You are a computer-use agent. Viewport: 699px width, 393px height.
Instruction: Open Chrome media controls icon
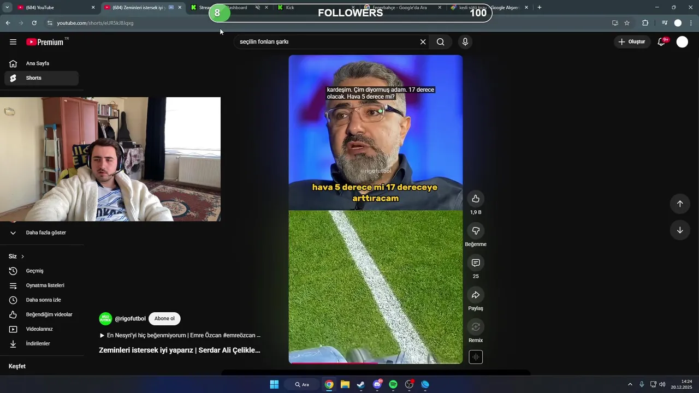(x=665, y=23)
